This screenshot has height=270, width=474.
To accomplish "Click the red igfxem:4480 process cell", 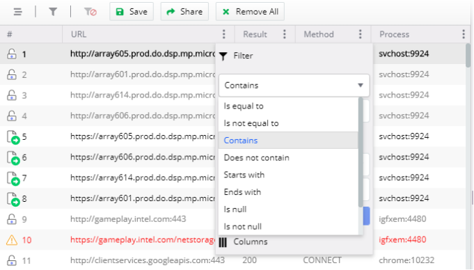I will pyautogui.click(x=402, y=240).
